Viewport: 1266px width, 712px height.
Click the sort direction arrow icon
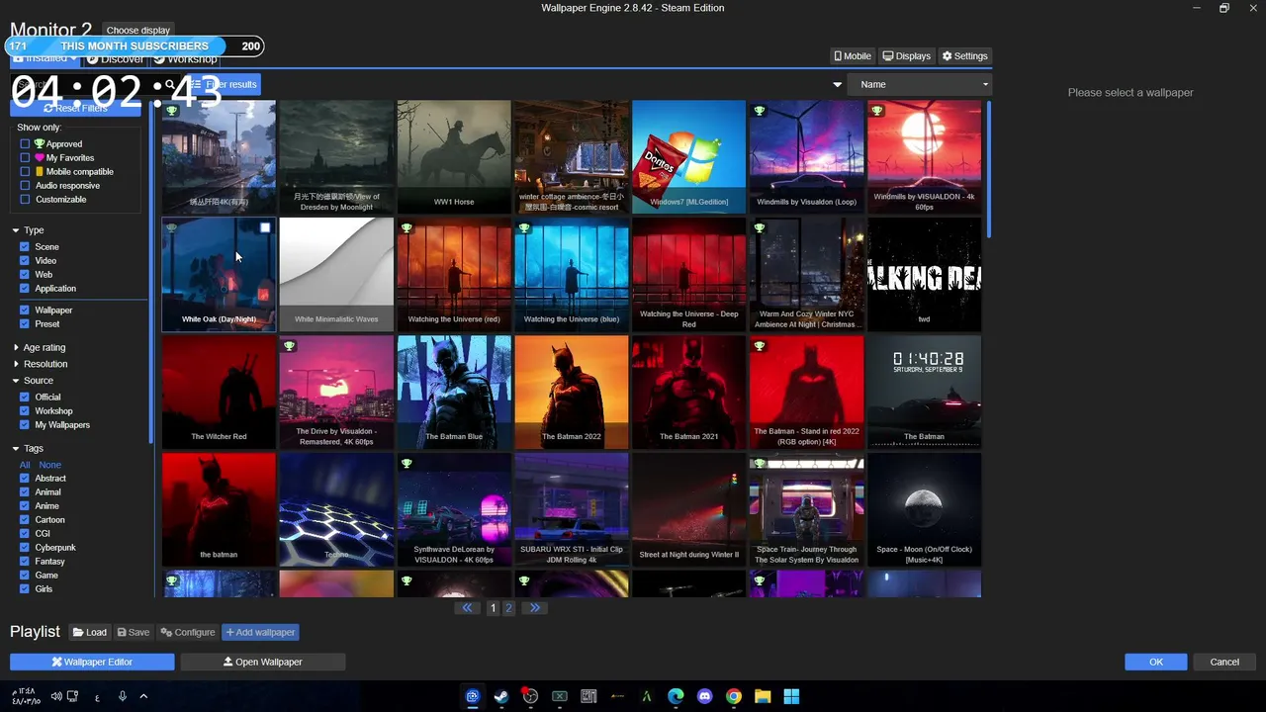pyautogui.click(x=837, y=85)
